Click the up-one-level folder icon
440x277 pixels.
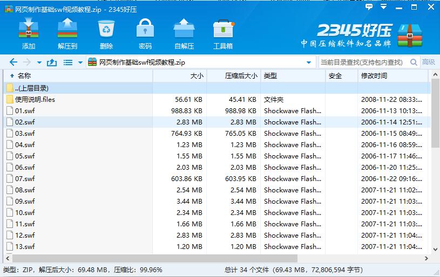(x=52, y=62)
